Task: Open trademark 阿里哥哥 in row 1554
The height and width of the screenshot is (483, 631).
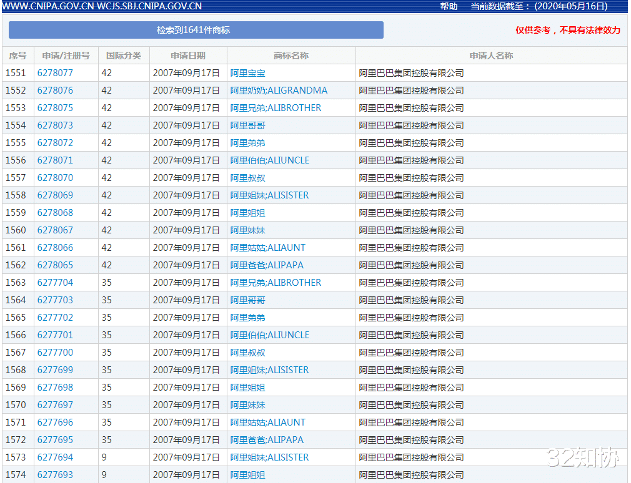Action: pos(247,125)
